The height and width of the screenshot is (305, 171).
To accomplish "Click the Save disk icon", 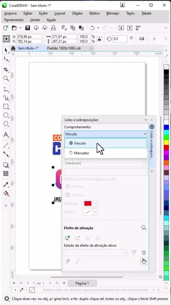I will click(x=27, y=28).
